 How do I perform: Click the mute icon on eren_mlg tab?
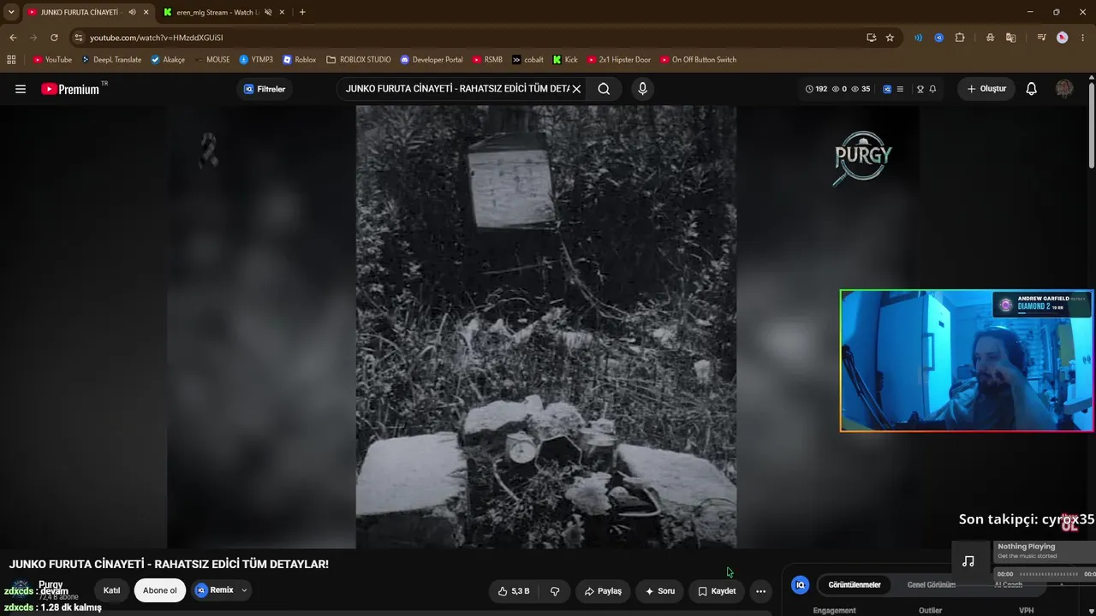point(268,12)
